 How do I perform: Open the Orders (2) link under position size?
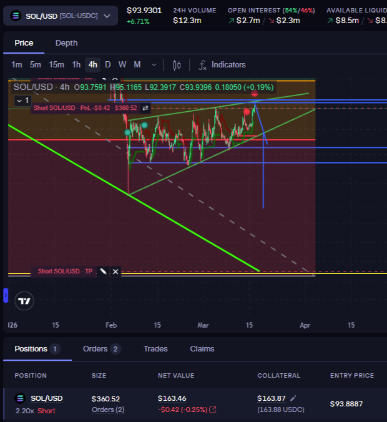(x=108, y=410)
